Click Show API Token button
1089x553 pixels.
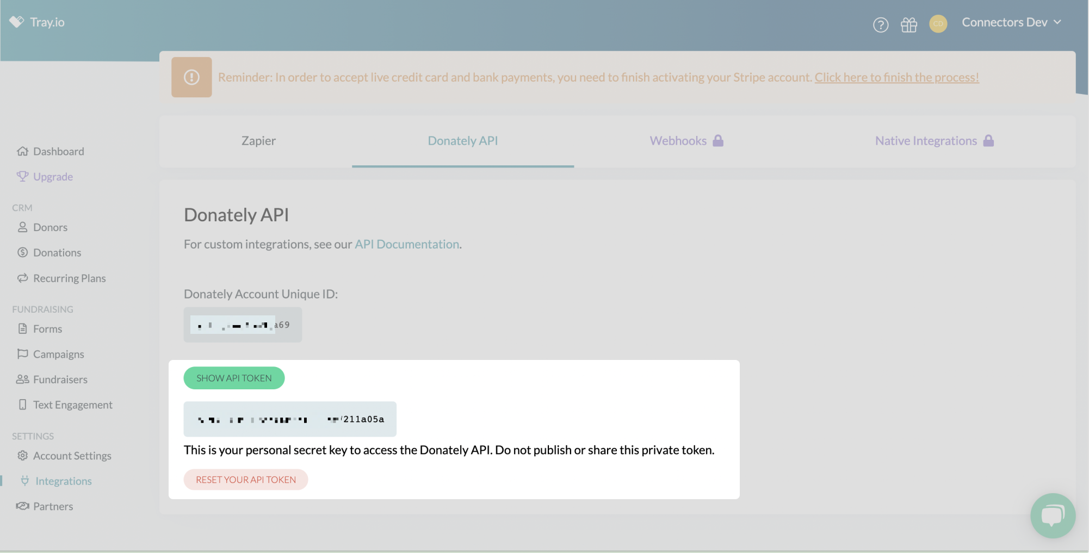point(234,377)
